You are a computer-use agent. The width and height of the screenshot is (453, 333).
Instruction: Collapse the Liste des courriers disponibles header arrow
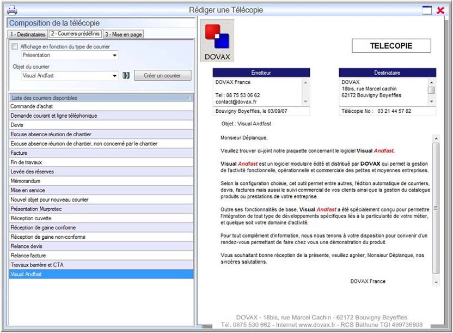[x=189, y=98]
